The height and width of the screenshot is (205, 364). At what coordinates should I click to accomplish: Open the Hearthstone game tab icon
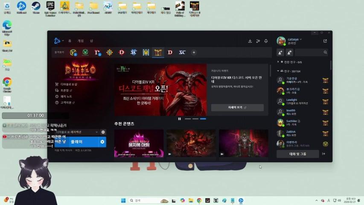(x=110, y=53)
